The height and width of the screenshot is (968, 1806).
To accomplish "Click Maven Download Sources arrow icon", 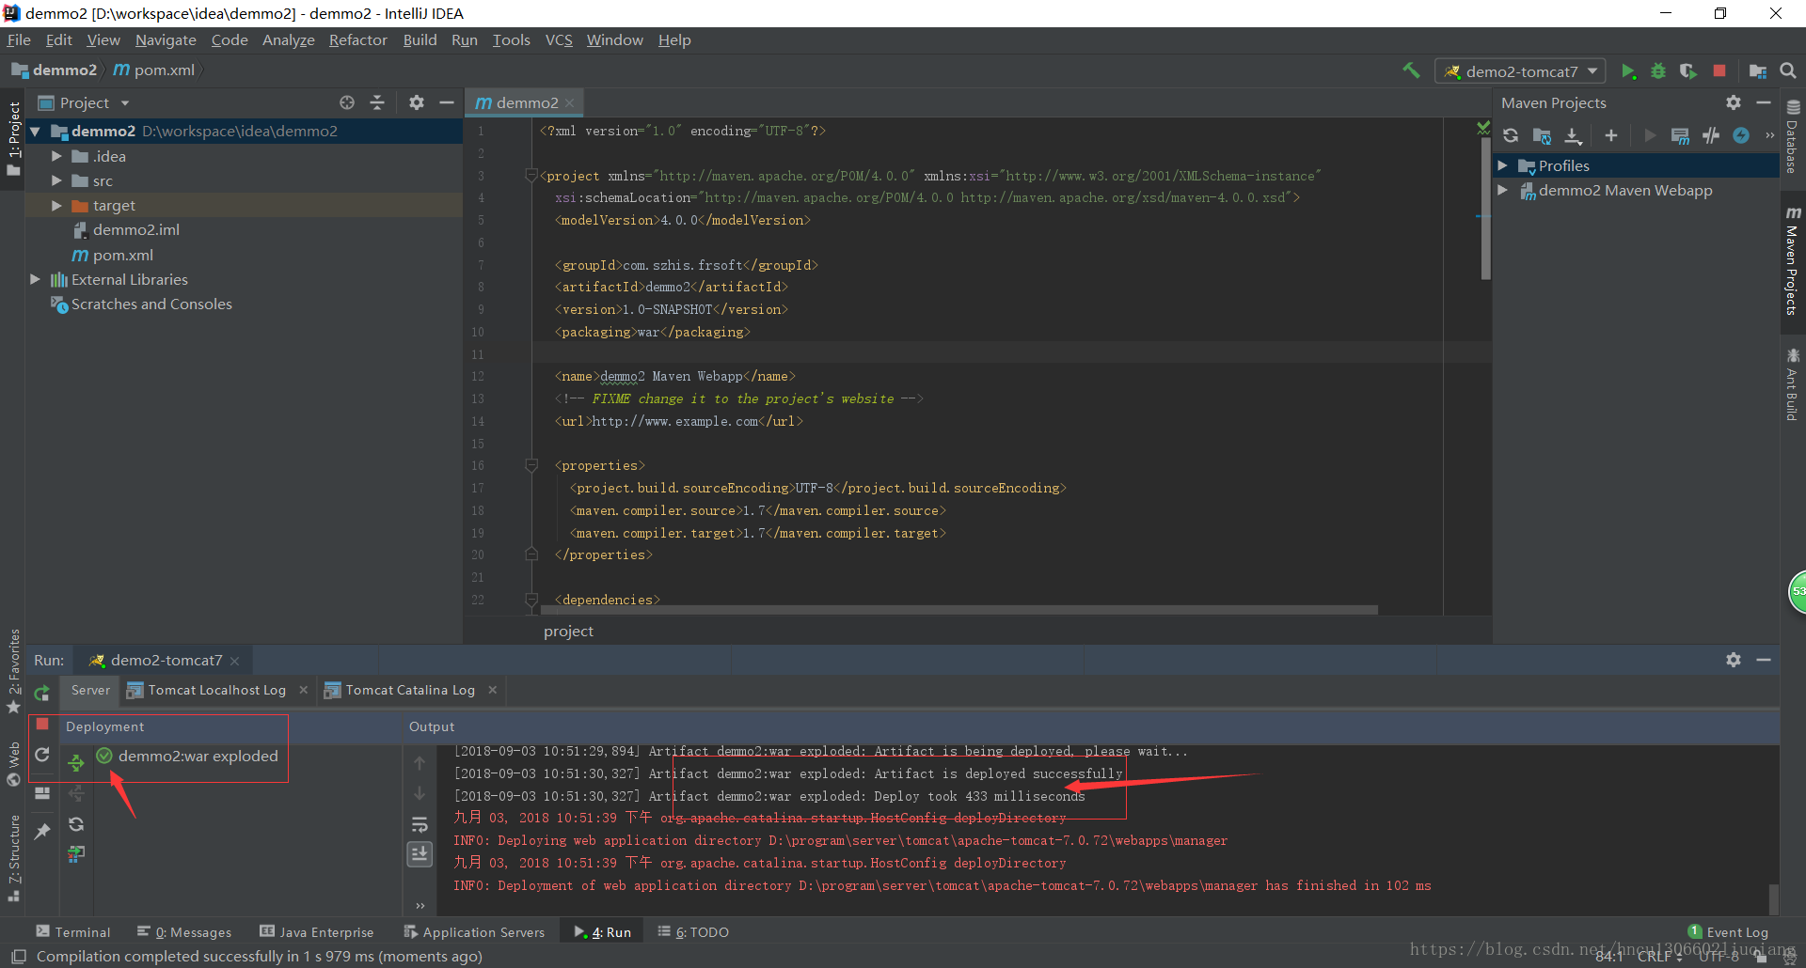I will point(1573,135).
